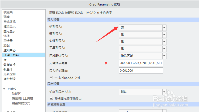Click the 命名策略设置 section header
The image size is (199, 112).
tap(123, 104)
